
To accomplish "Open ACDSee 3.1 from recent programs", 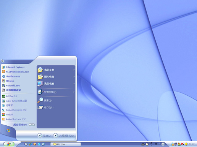I will [10, 96].
